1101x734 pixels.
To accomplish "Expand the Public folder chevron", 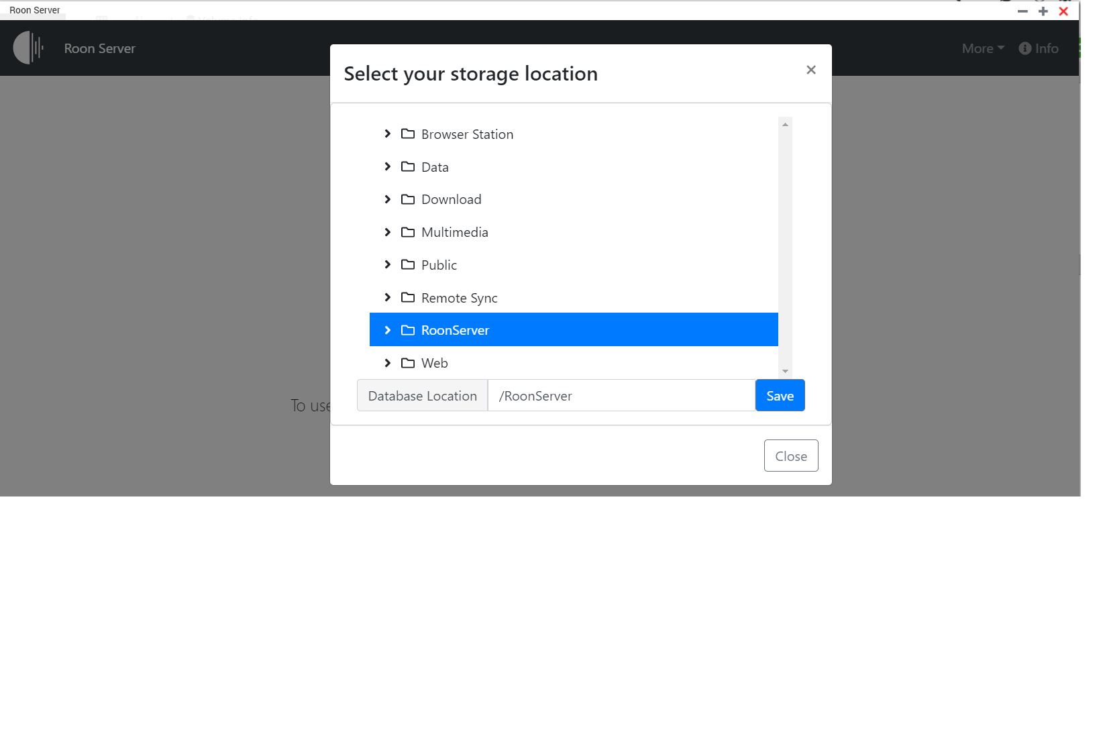I will (387, 264).
